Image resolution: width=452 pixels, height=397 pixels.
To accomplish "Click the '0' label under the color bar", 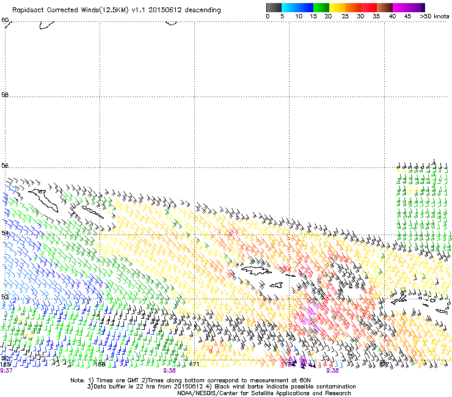I will [268, 16].
